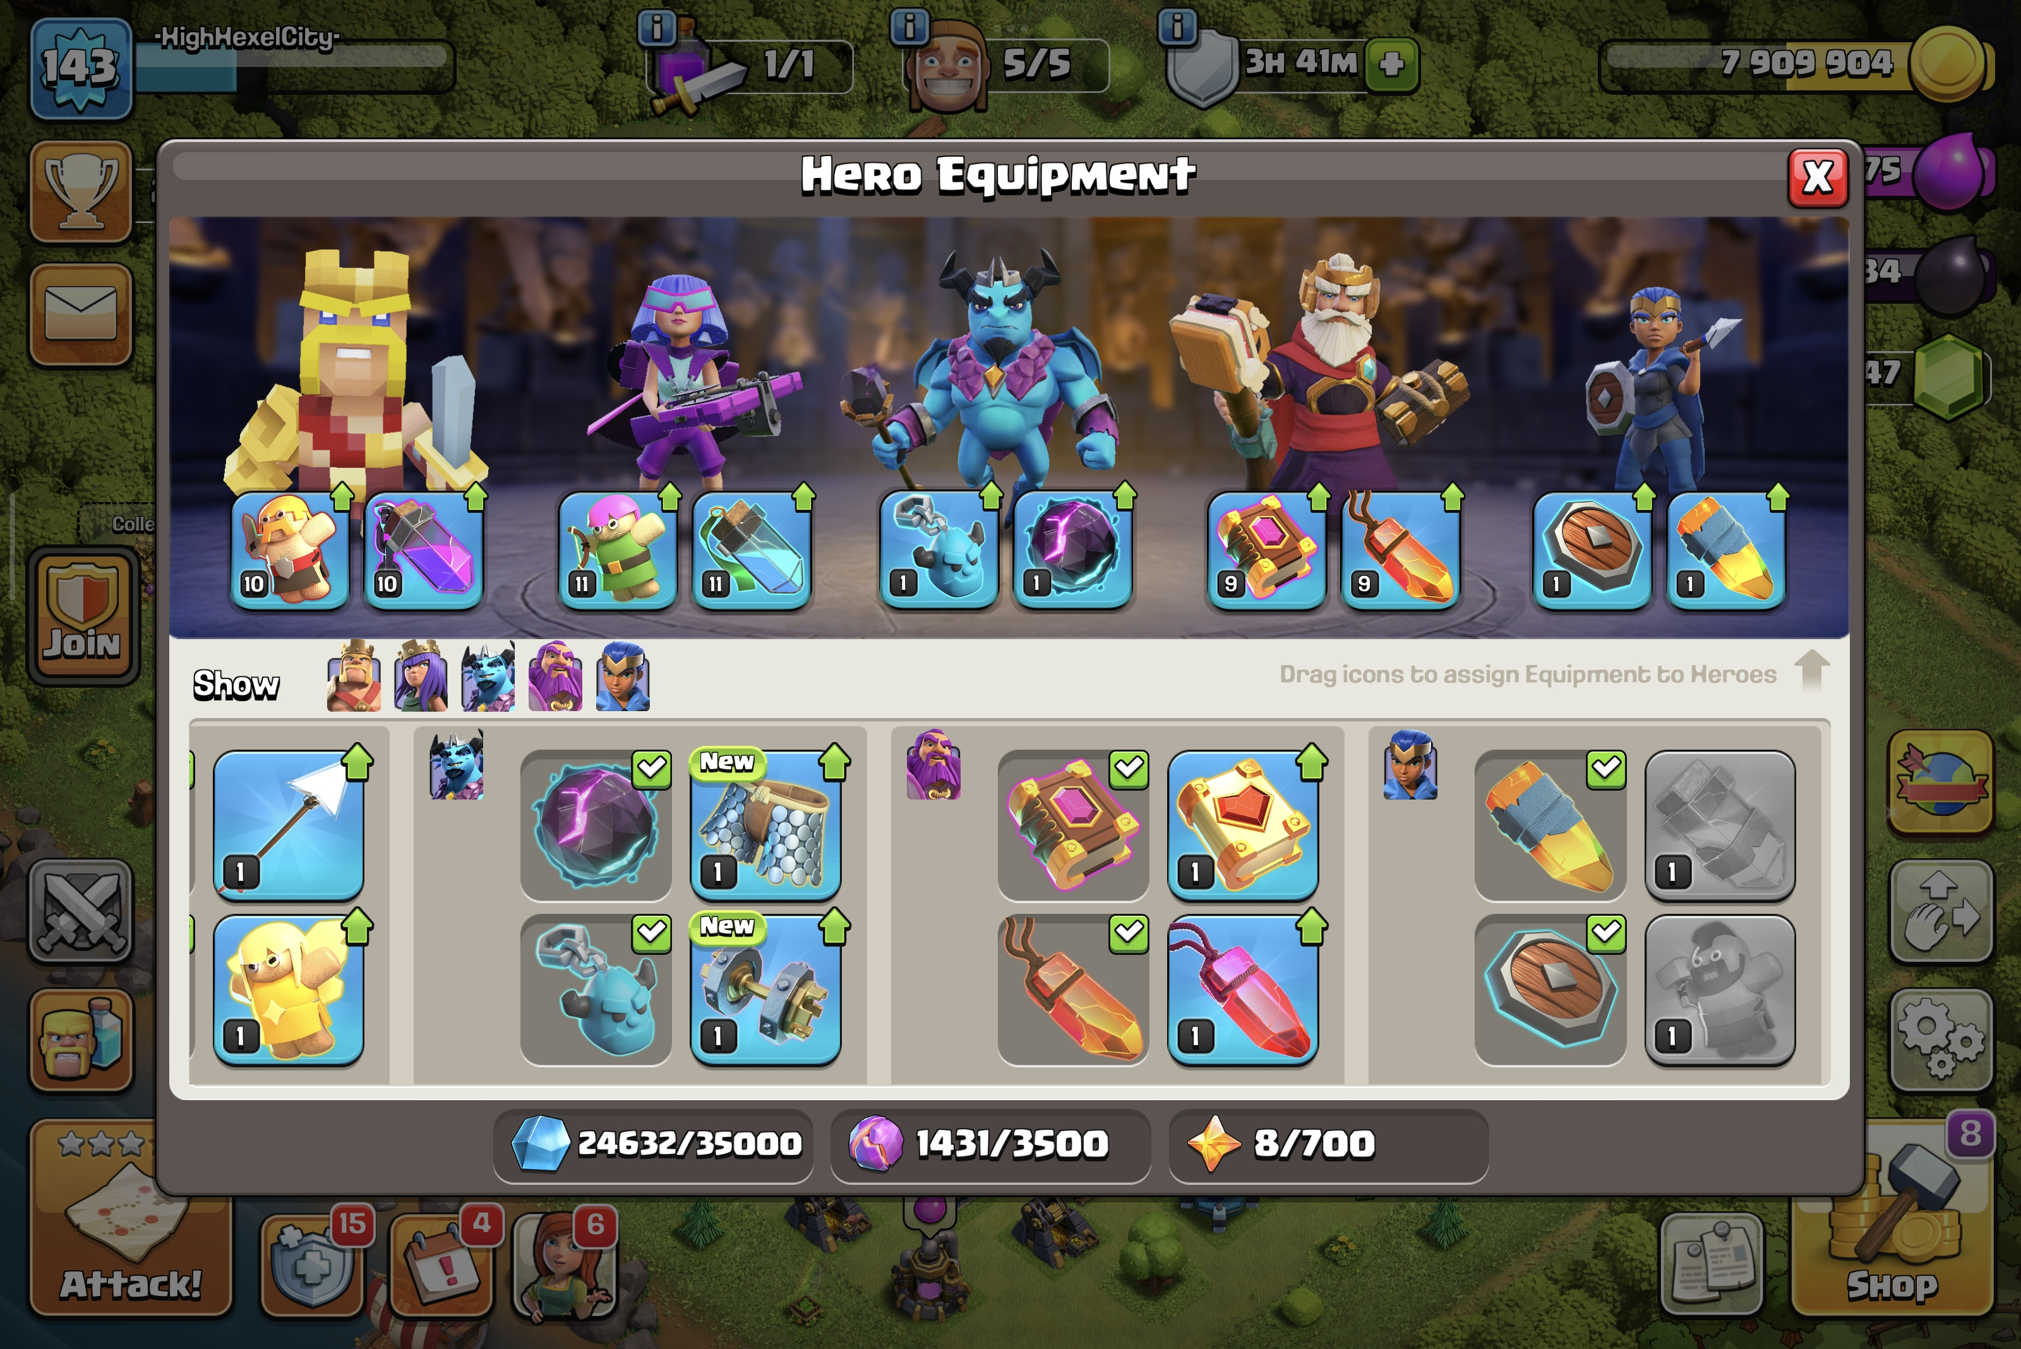Screen dimensions: 2021x1349
Task: Collapse equipment list with up arrow
Action: click(x=1812, y=670)
